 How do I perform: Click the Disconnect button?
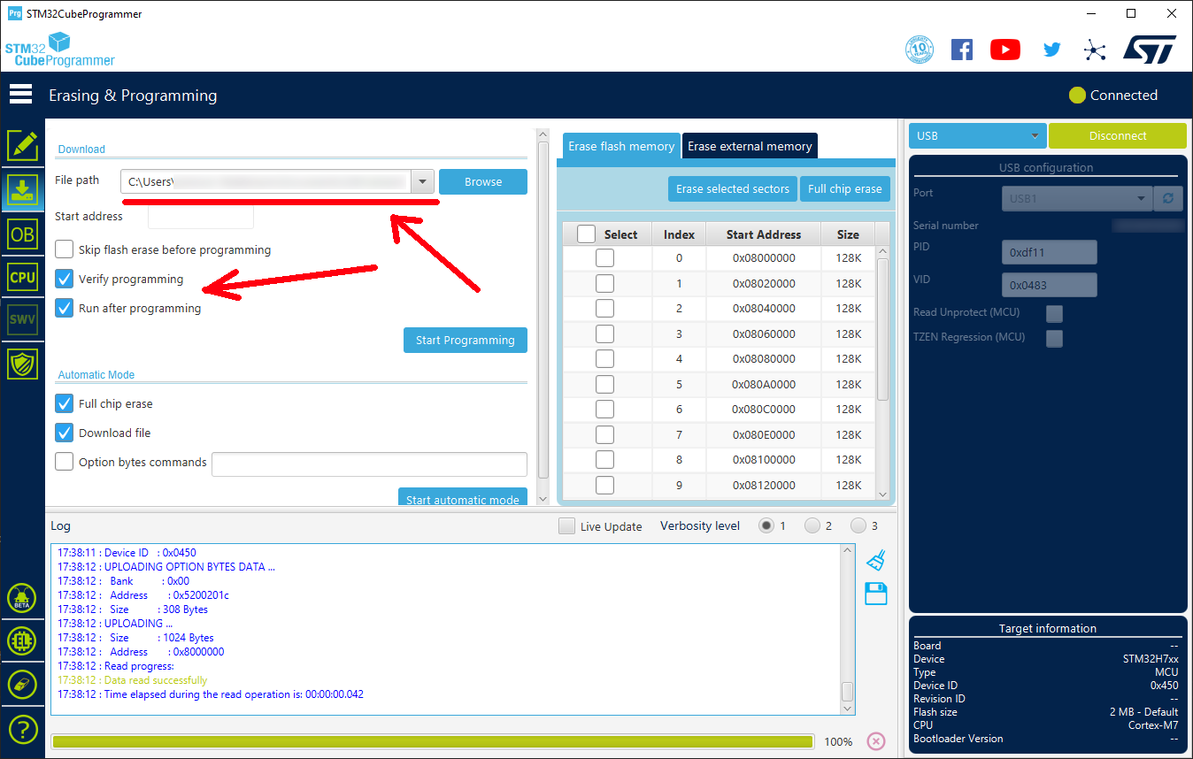tap(1118, 136)
